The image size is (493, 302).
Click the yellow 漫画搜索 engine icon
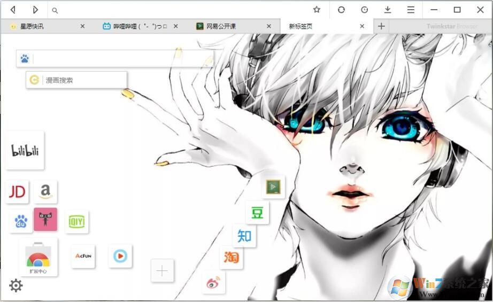[34, 80]
